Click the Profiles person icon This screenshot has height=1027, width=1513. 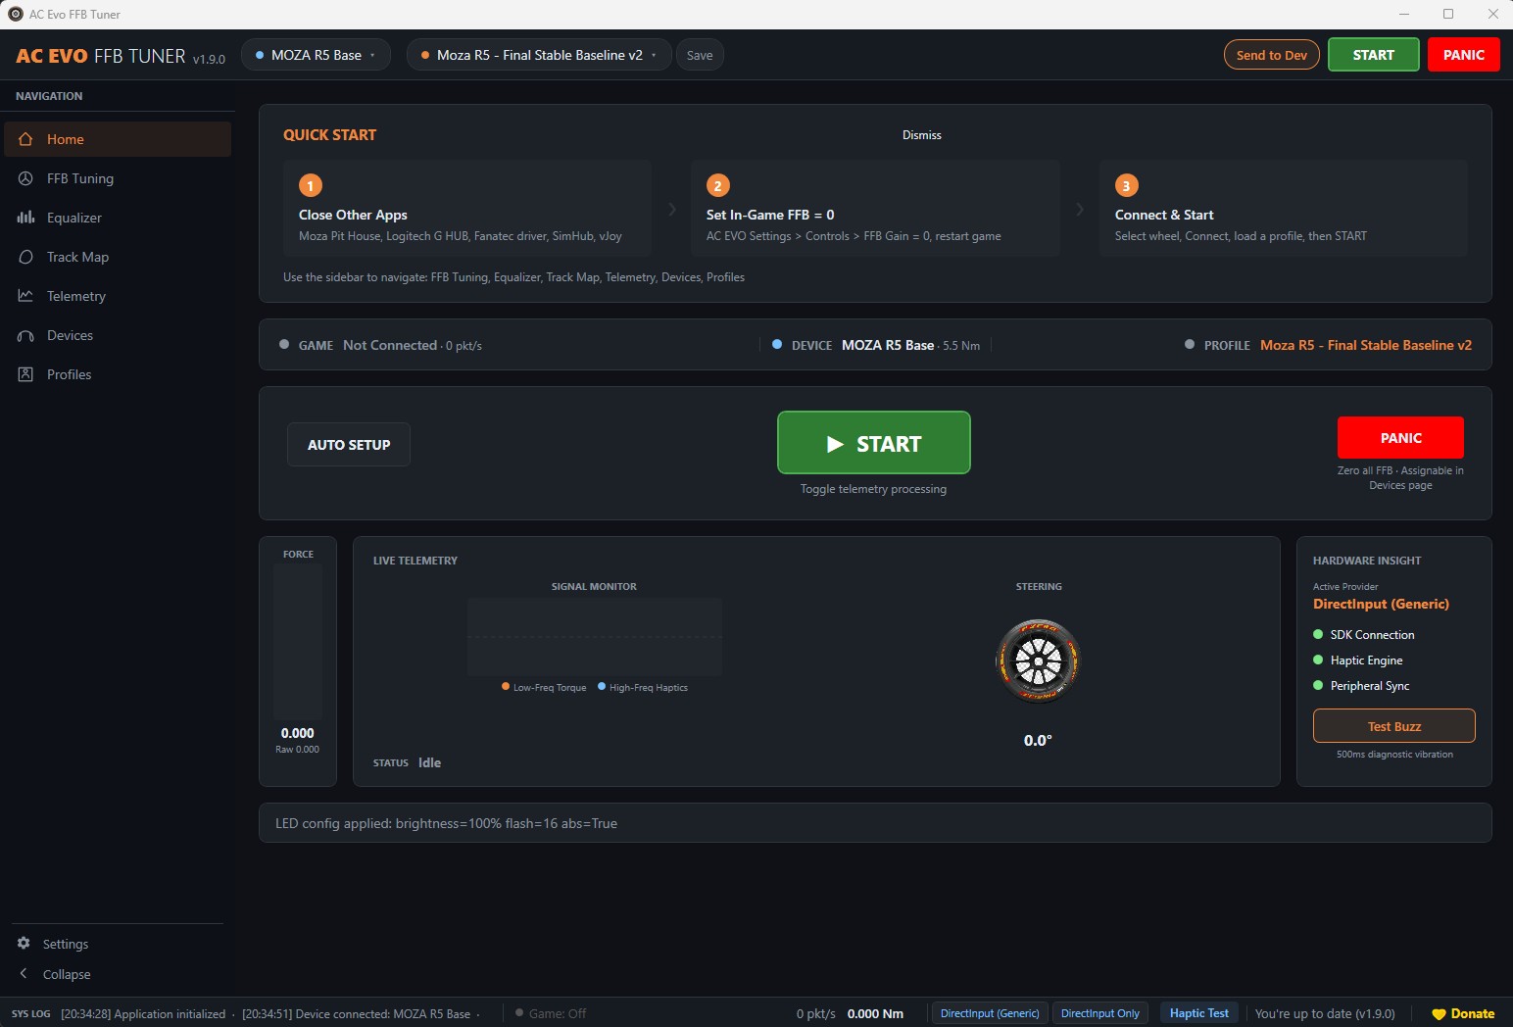(25, 374)
